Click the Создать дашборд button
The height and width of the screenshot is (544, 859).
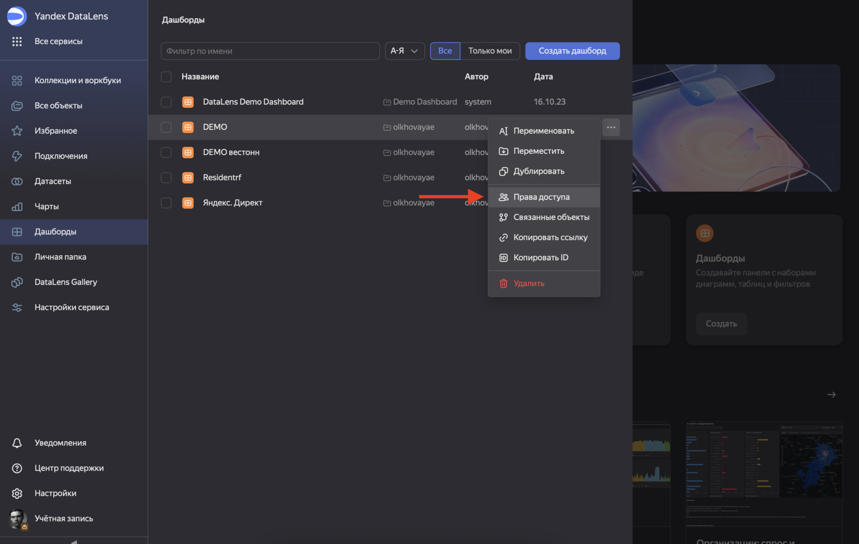click(x=572, y=51)
